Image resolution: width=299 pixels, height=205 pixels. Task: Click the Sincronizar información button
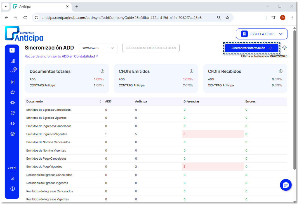(251, 48)
